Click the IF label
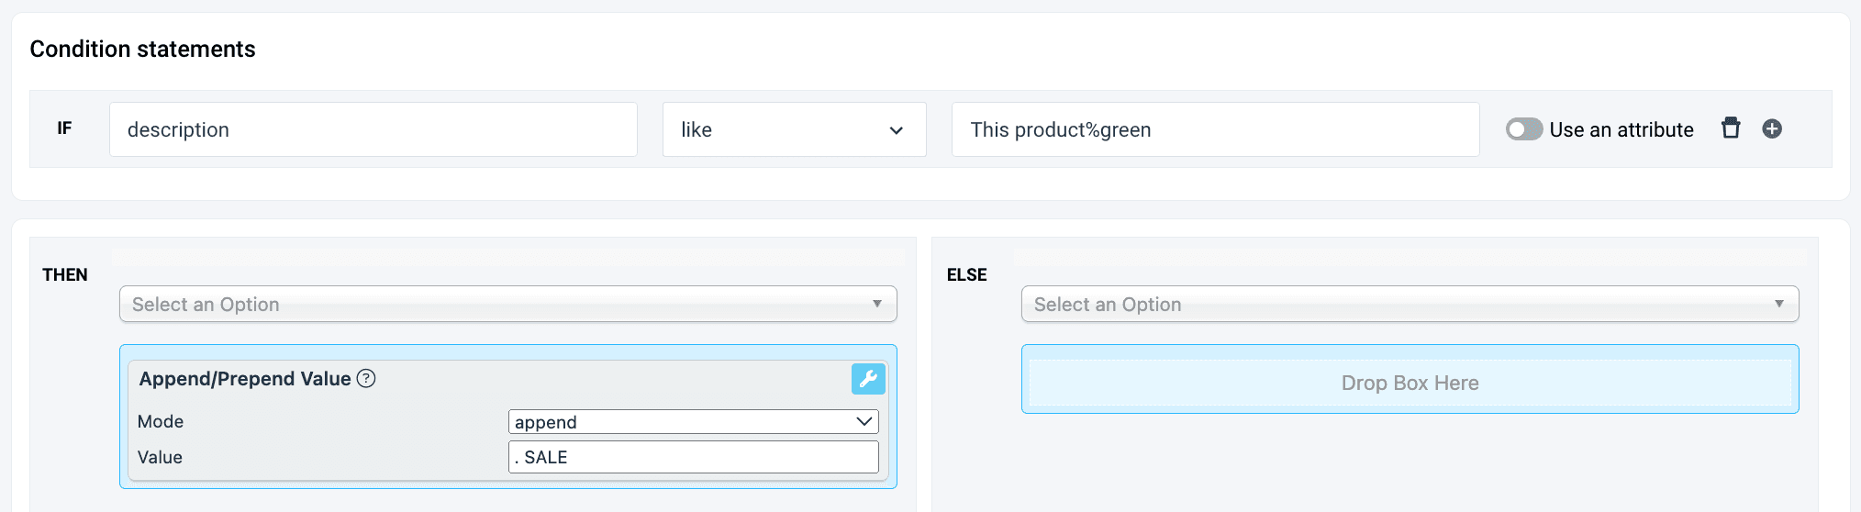Viewport: 1861px width, 512px height. click(x=64, y=128)
